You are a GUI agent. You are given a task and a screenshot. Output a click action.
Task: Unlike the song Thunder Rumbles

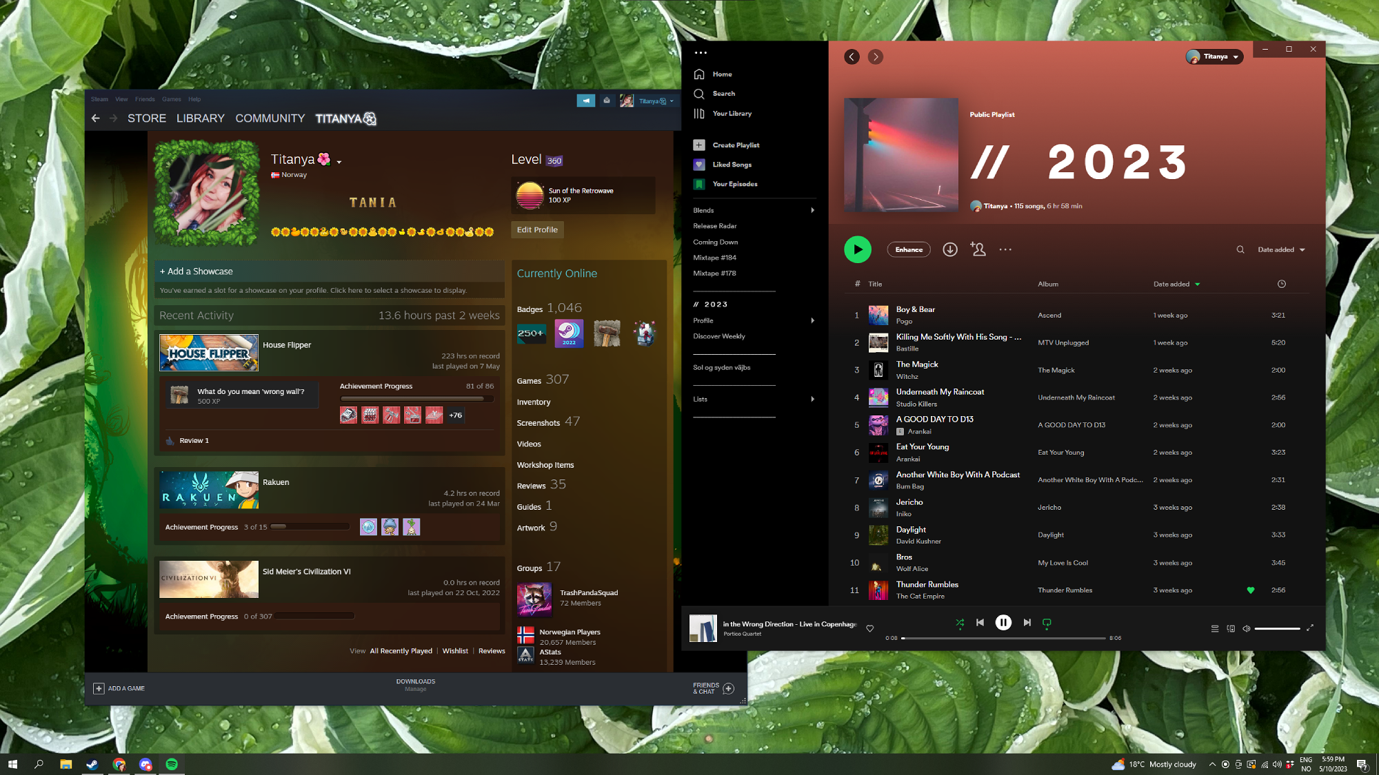pos(1251,590)
